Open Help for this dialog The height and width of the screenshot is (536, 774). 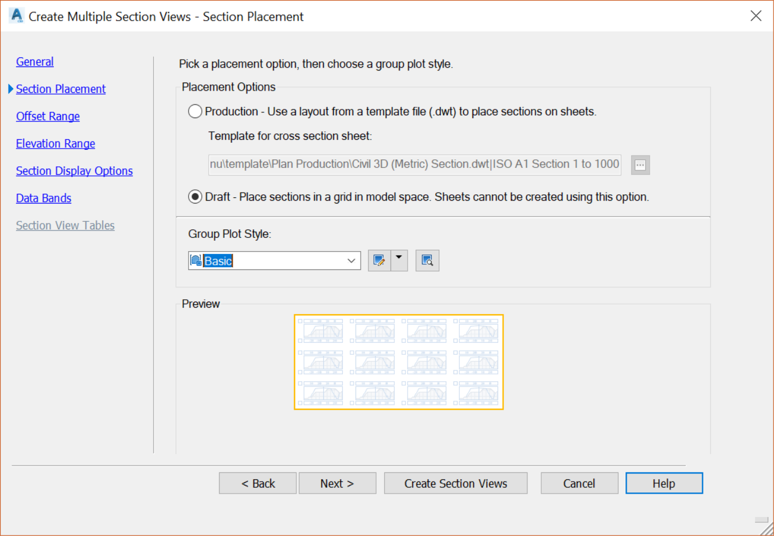[664, 483]
